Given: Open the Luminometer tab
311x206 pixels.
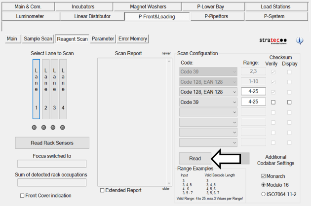Looking at the screenshot, I should [x=30, y=16].
